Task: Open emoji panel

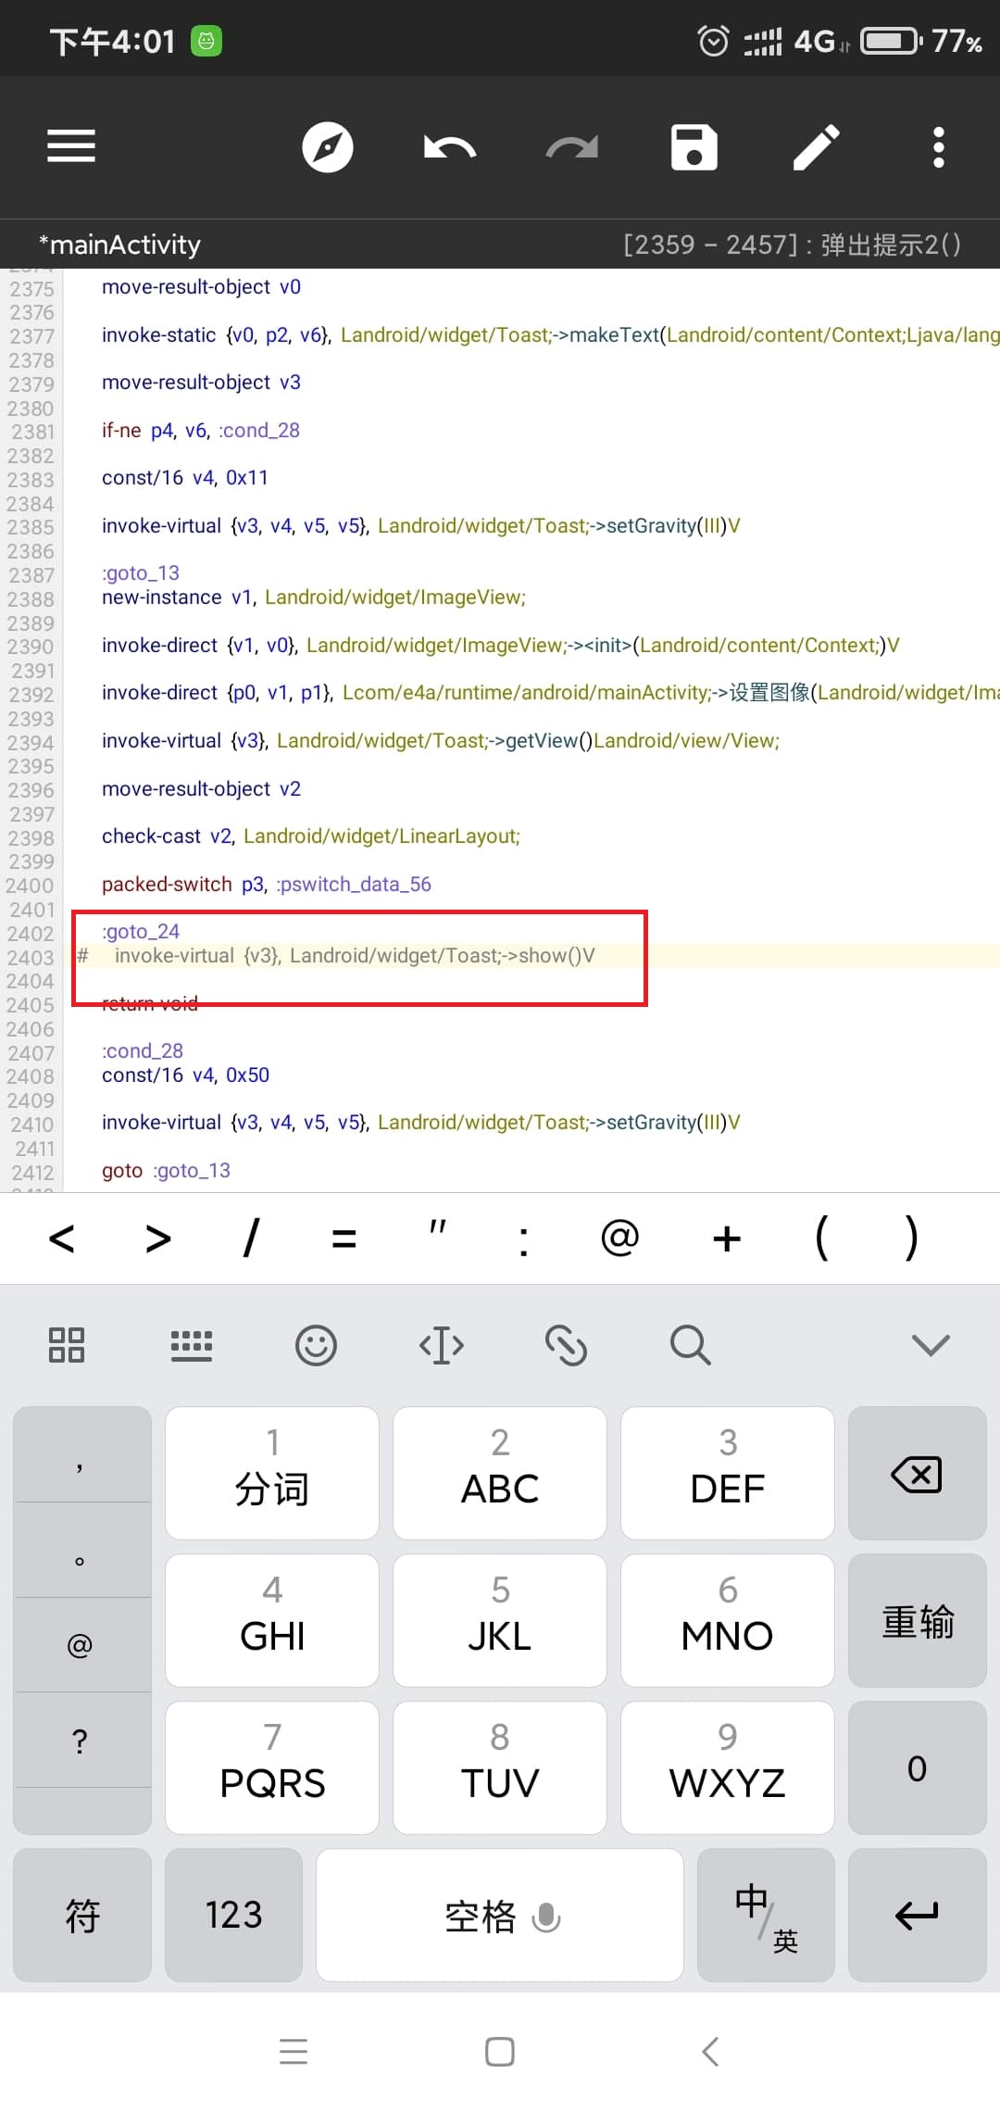Action: [x=316, y=1345]
